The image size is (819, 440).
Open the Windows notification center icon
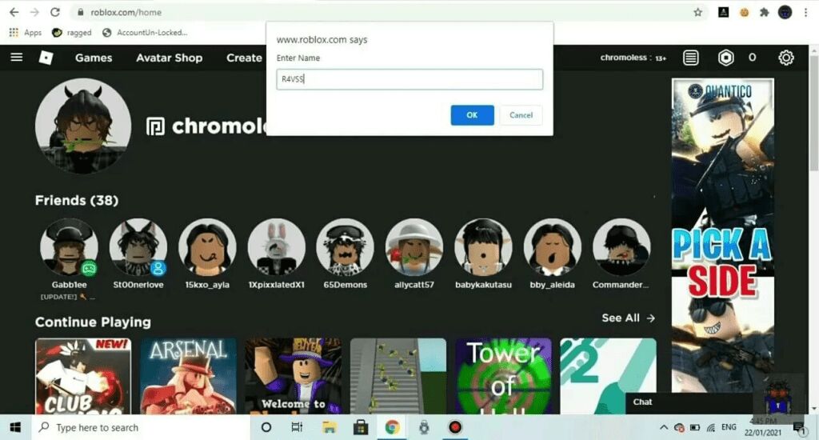799,428
